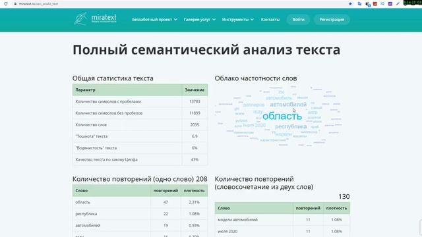Click the purple extension icon in toolbar
422x237 pixels.
[x=390, y=4]
